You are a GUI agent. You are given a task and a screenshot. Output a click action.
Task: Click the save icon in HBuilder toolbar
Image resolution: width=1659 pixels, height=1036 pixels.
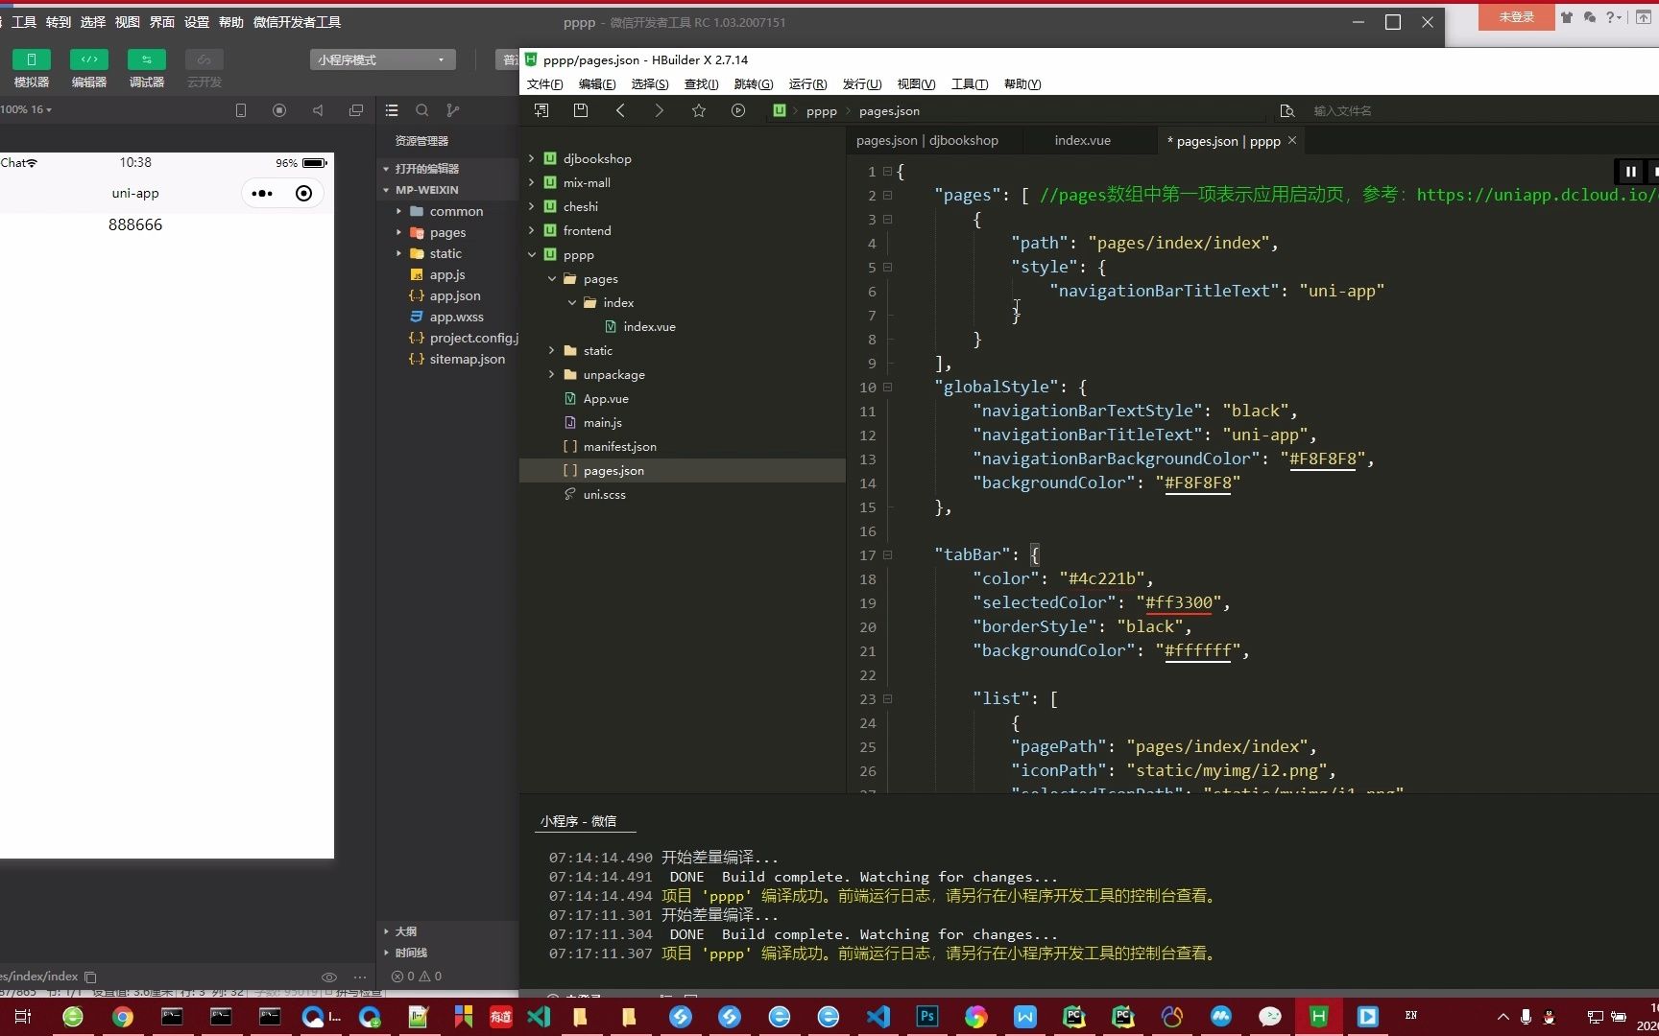[x=581, y=110]
